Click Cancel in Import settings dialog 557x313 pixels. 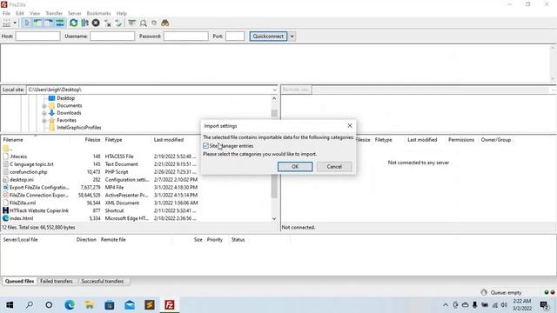click(334, 167)
